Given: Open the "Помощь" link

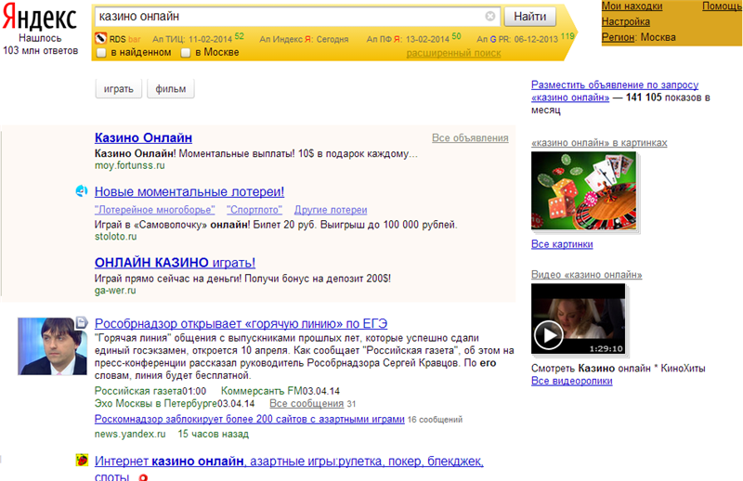Looking at the screenshot, I should tap(722, 6).
